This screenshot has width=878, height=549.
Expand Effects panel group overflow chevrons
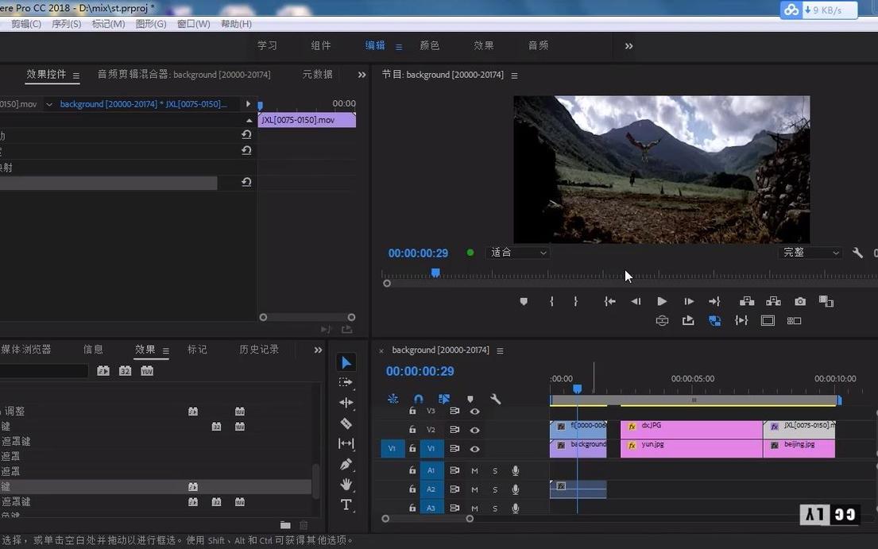(x=318, y=350)
